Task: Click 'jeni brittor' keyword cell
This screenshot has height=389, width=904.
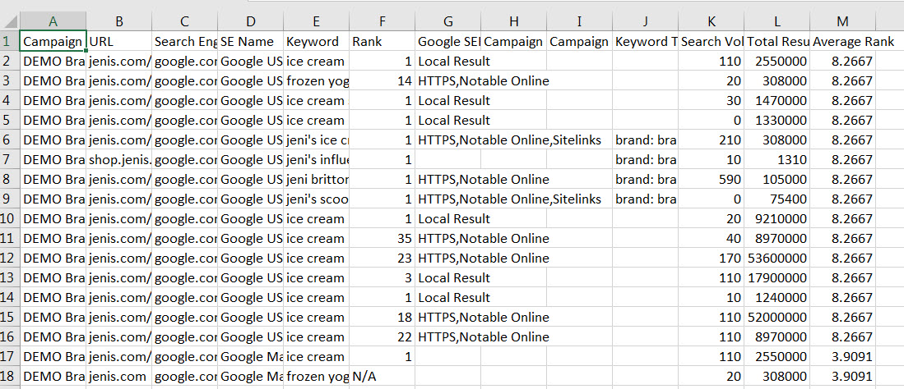Action: [x=317, y=179]
